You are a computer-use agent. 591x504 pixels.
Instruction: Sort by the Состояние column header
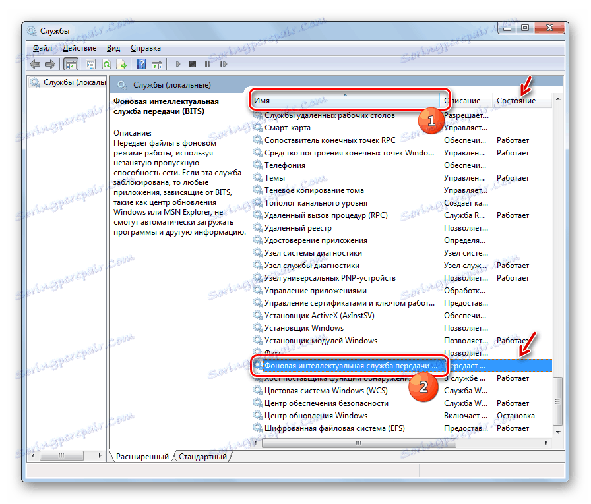coord(521,101)
